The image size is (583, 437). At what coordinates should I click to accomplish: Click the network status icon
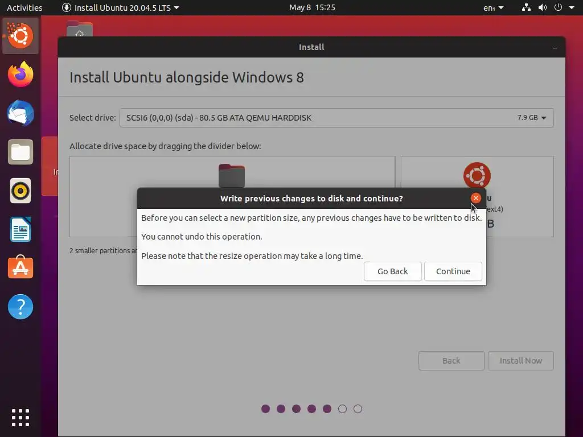[x=526, y=7]
